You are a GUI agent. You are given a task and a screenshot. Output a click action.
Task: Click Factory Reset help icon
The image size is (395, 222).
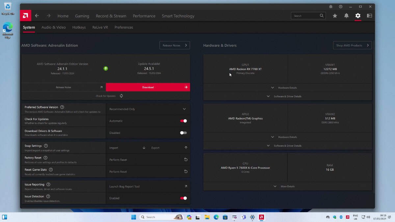click(x=45, y=158)
